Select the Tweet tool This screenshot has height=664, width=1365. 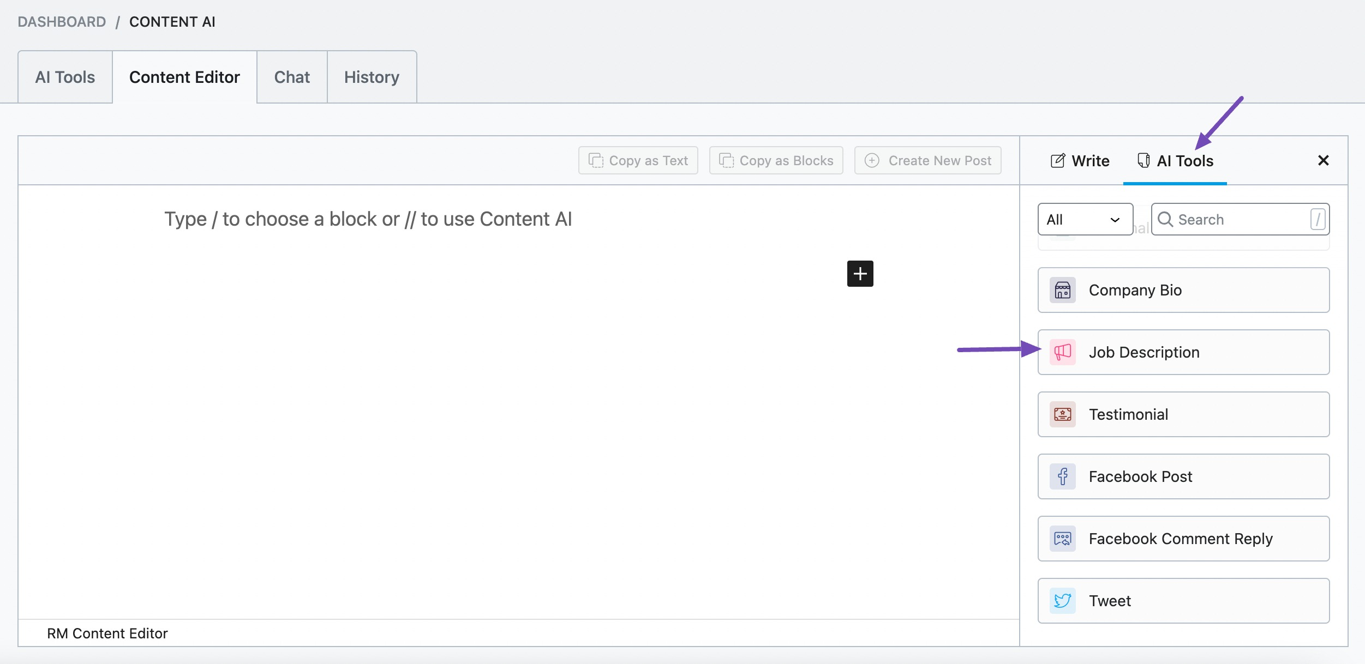(x=1183, y=601)
